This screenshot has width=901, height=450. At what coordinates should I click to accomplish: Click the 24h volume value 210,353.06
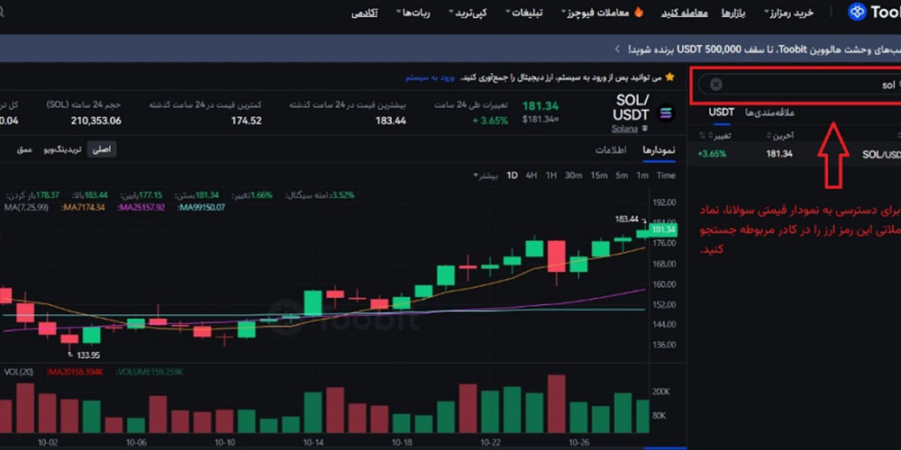[96, 121]
